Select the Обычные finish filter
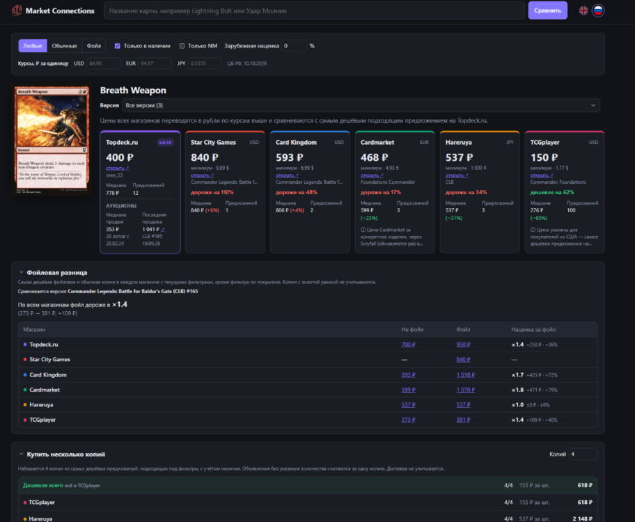 coord(64,46)
